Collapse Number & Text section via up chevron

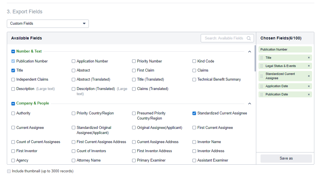249,52
